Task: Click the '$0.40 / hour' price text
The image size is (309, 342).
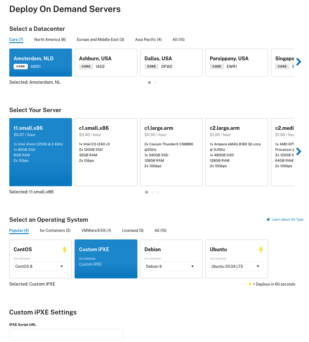Action: click(x=90, y=135)
